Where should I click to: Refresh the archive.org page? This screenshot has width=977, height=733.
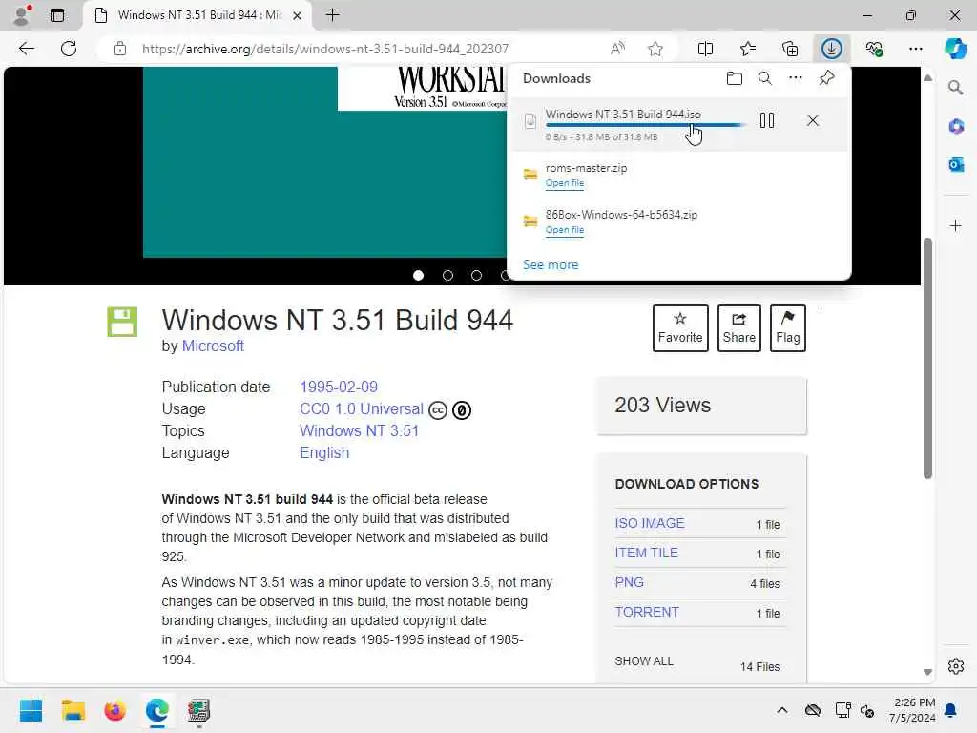click(x=69, y=49)
